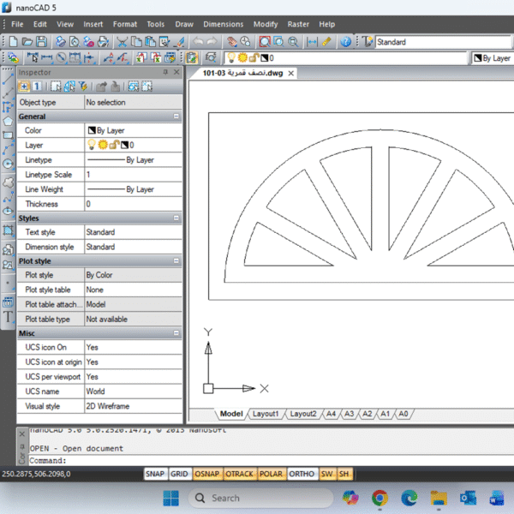Click the New document icon

15,41
